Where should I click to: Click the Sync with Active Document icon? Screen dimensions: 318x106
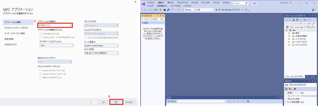pyautogui.click(x=310, y=20)
